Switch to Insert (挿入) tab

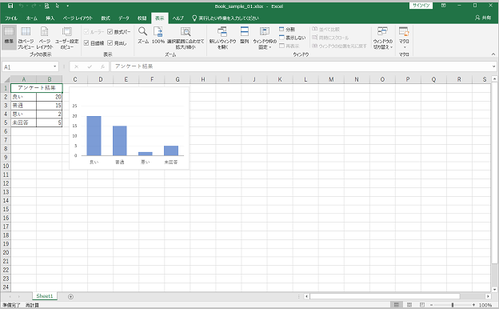[x=50, y=18]
